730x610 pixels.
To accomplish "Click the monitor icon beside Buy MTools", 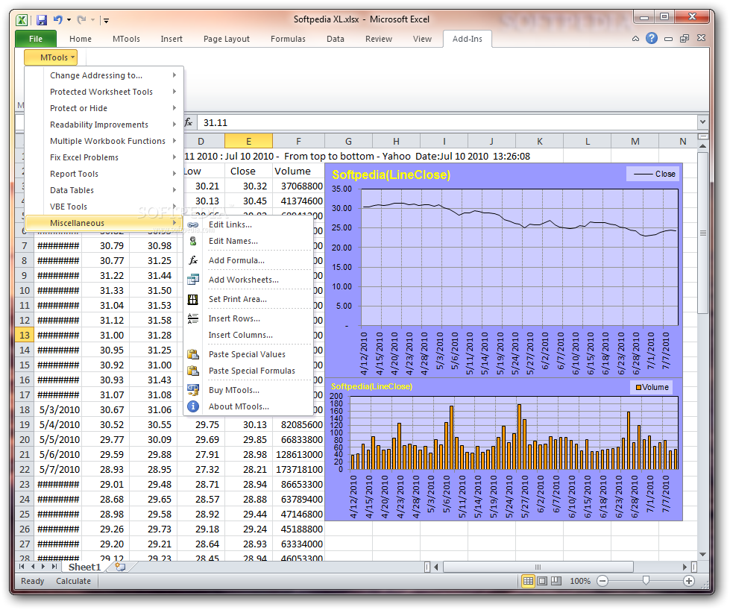I will 192,390.
